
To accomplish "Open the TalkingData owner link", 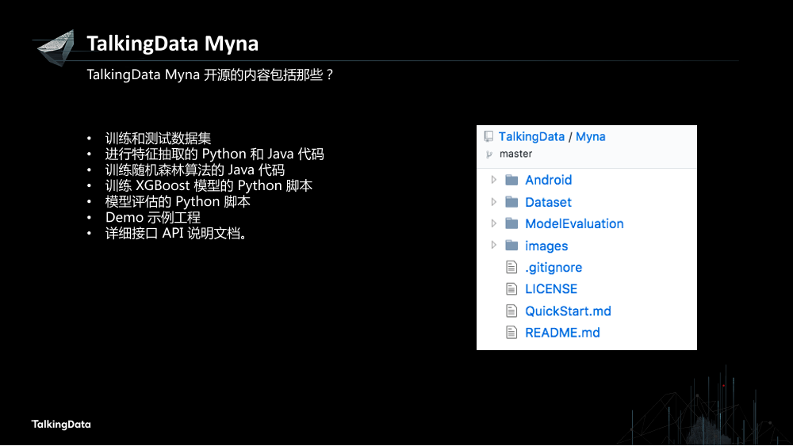I will [x=531, y=136].
